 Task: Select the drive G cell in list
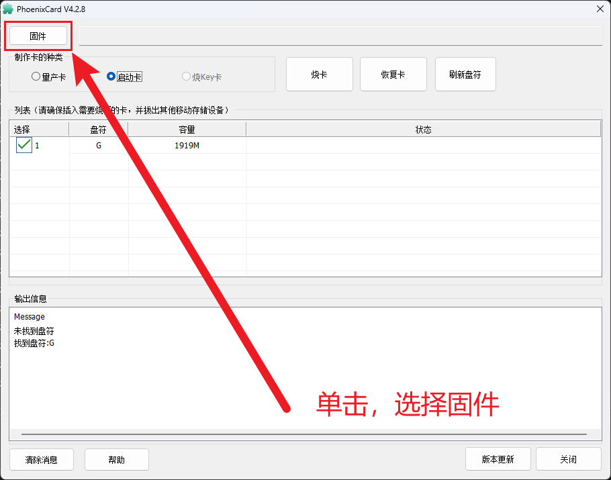click(99, 146)
